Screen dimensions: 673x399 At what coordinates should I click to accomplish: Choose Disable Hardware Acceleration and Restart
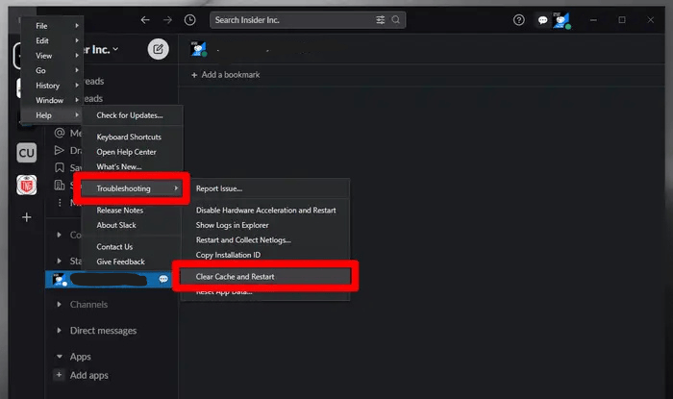point(265,211)
